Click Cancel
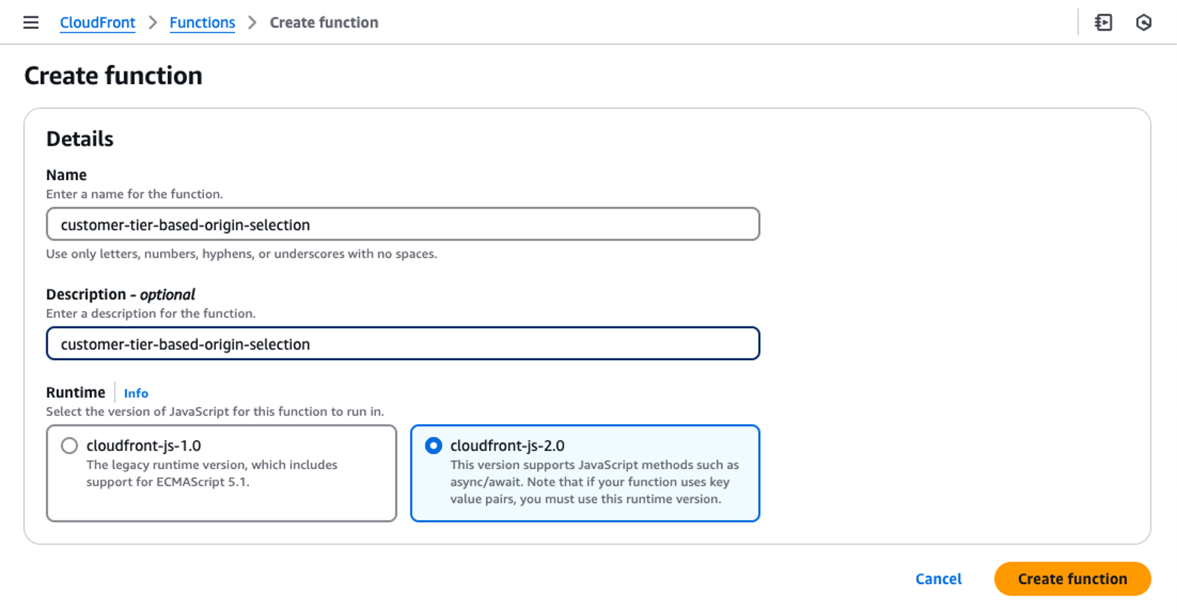This screenshot has width=1177, height=614. [938, 579]
